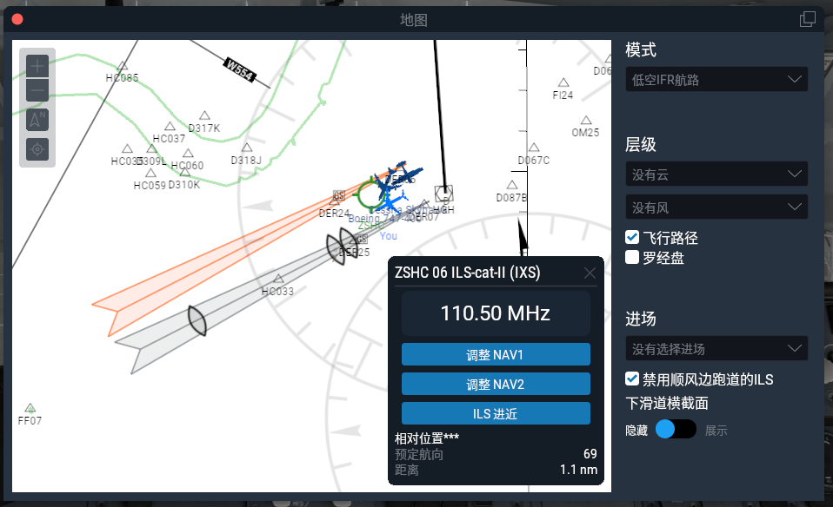Click the D318J waypoint triangle

click(x=247, y=147)
